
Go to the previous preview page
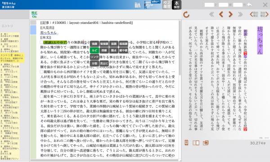point(221,14)
